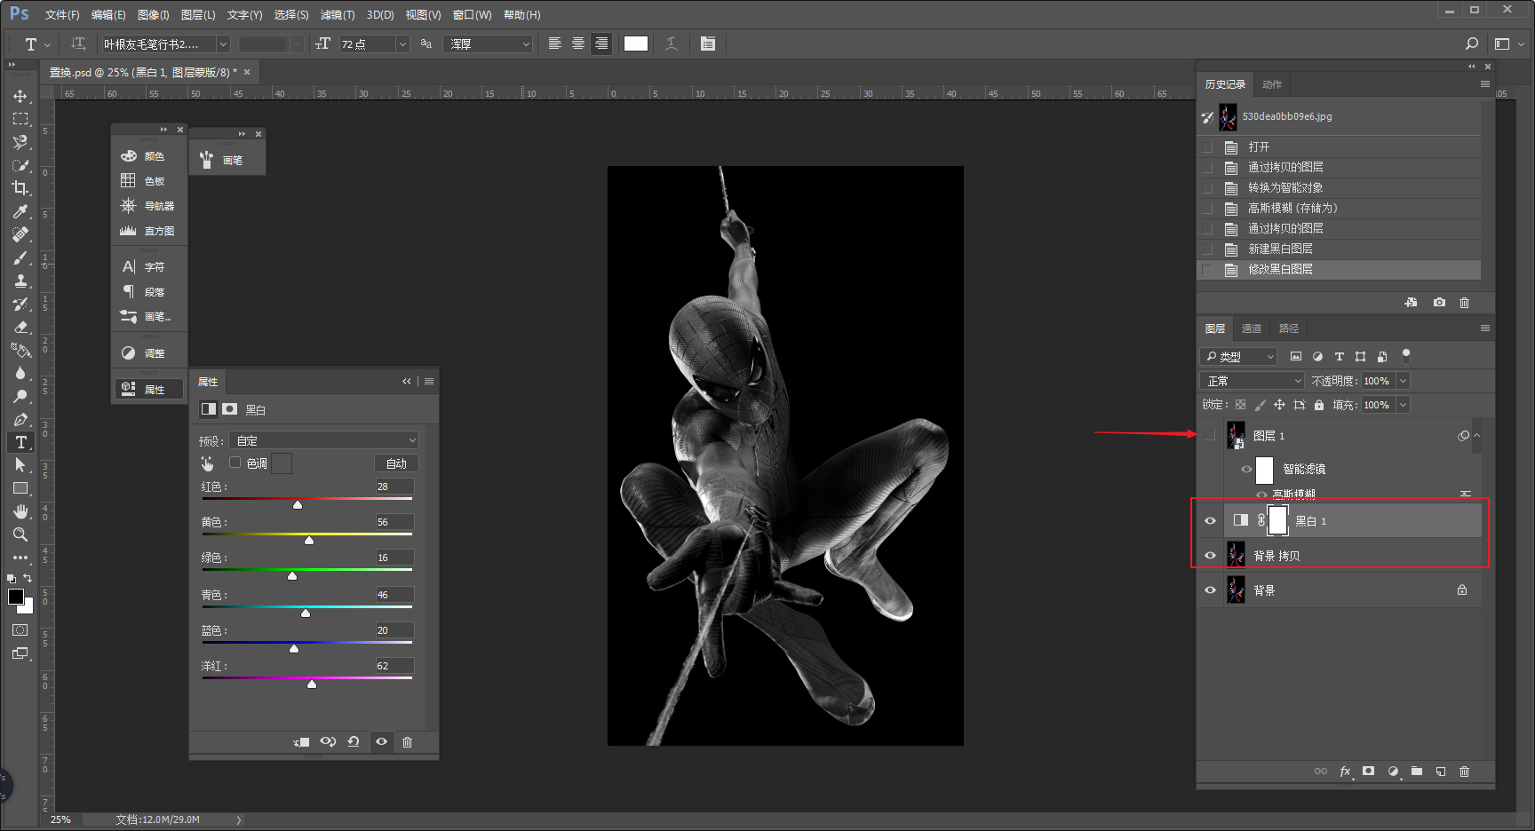This screenshot has height=831, width=1535.
Task: Add a layer style via fx
Action: tap(1345, 772)
